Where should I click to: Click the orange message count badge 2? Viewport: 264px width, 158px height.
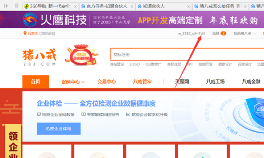click(x=223, y=34)
